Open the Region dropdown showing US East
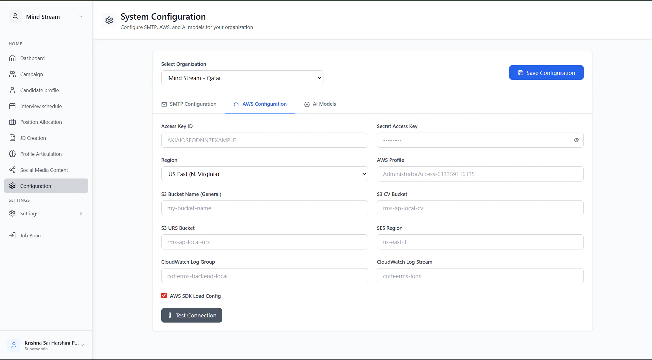This screenshot has height=360, width=652. (x=265, y=174)
